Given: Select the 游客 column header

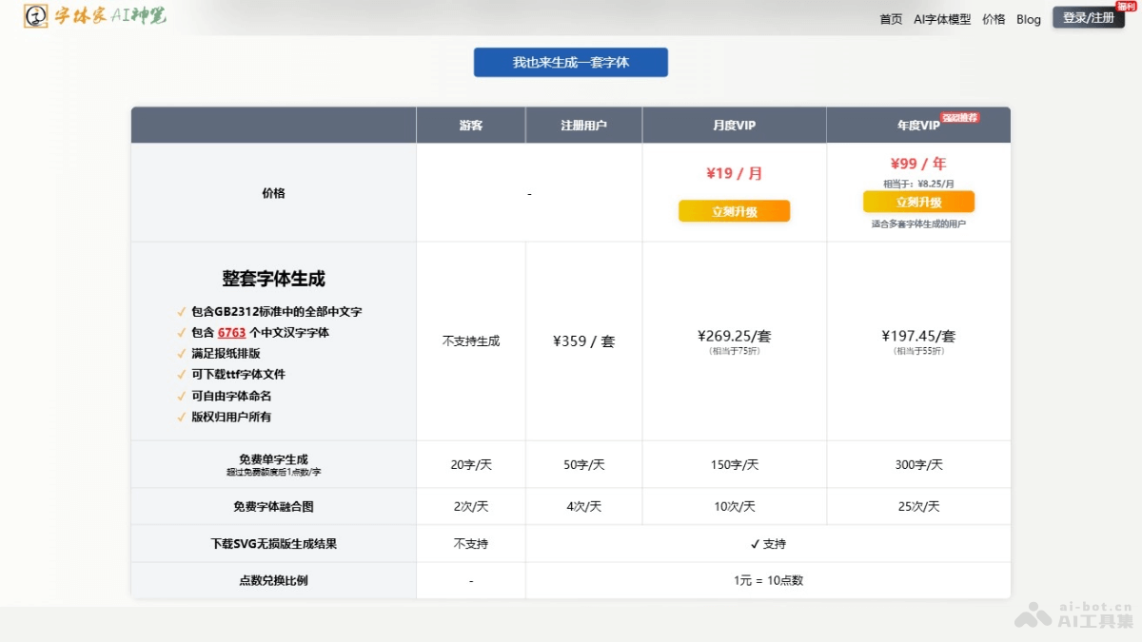Looking at the screenshot, I should (470, 125).
